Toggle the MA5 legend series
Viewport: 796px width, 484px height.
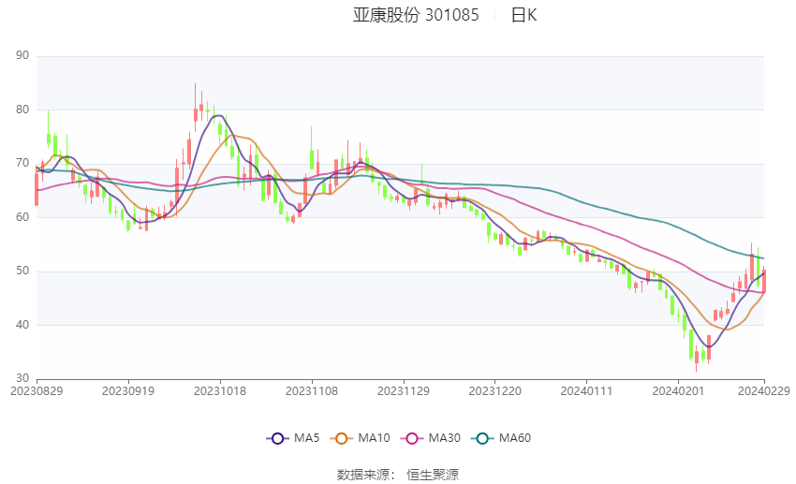[x=292, y=438]
